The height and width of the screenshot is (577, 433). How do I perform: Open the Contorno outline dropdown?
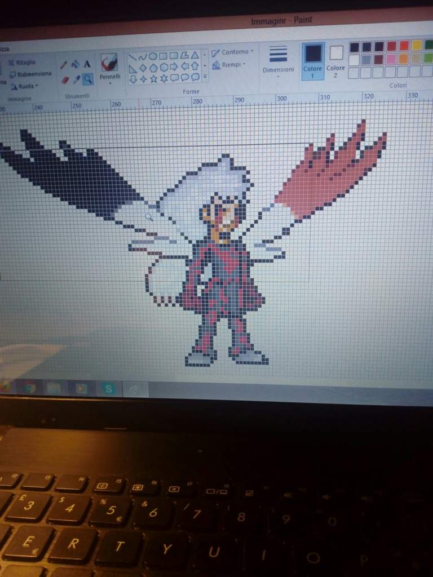pyautogui.click(x=233, y=52)
